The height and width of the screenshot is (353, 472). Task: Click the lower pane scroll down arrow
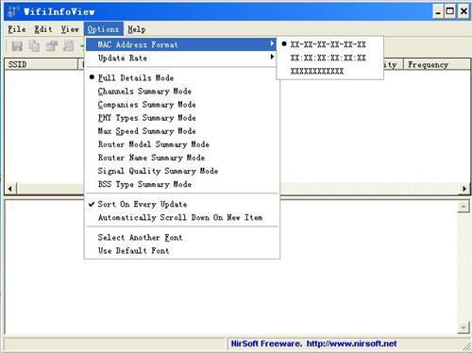(464, 328)
